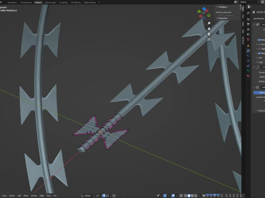The width and height of the screenshot is (265, 198).
Task: Toggle the Merge checkbox in Array modifier
Action: coord(259,53)
